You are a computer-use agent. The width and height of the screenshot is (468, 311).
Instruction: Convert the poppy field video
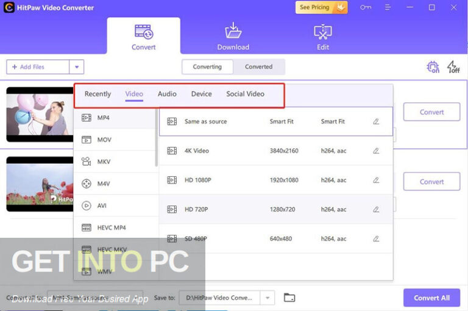pyautogui.click(x=431, y=182)
